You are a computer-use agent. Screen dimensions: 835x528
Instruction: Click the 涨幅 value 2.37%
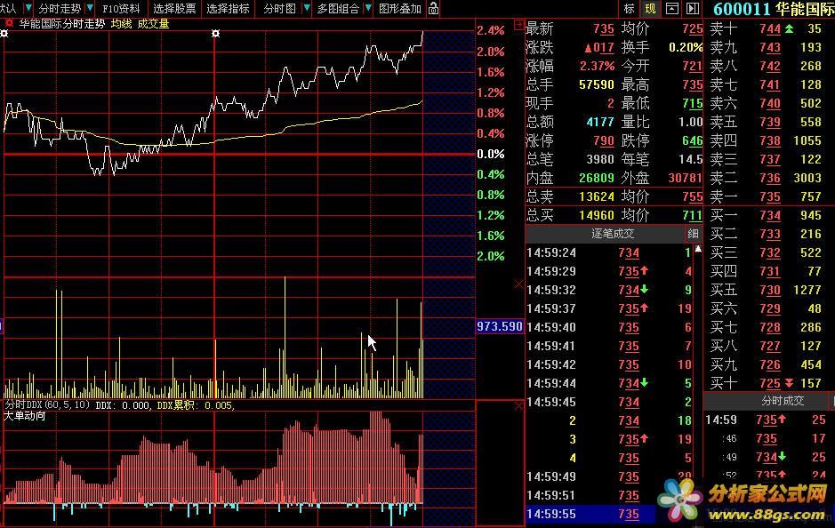pos(597,66)
